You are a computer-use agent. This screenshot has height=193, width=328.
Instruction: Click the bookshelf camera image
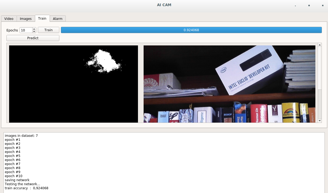click(x=229, y=84)
